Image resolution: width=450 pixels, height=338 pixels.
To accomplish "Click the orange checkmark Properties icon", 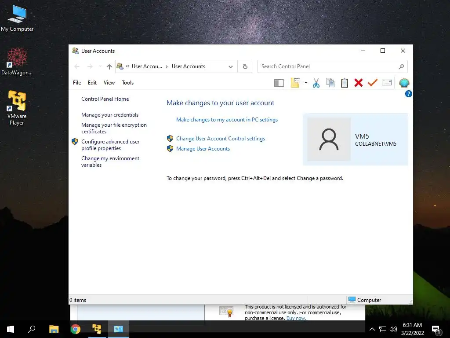I will (x=372, y=83).
